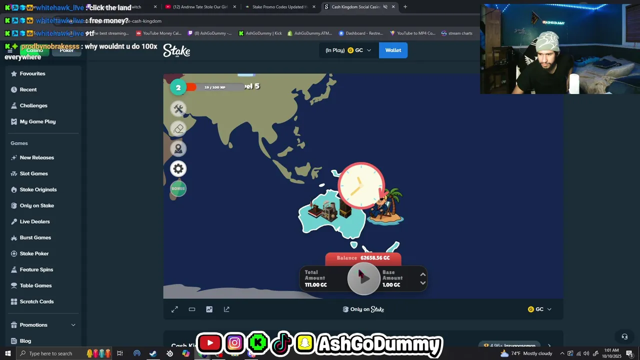Close the Andrew Tate YouTube tab
Screen dimensions: 640x360
(x=234, y=7)
